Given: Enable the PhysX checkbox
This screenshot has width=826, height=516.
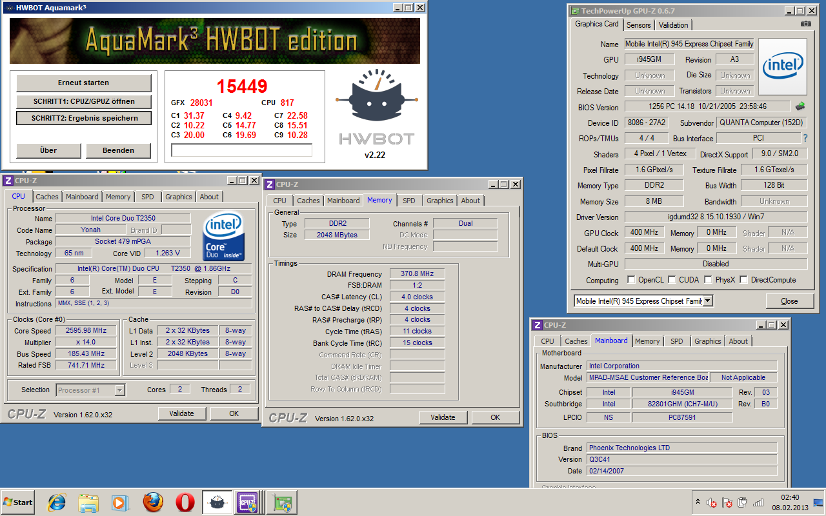Looking at the screenshot, I should click(x=708, y=280).
